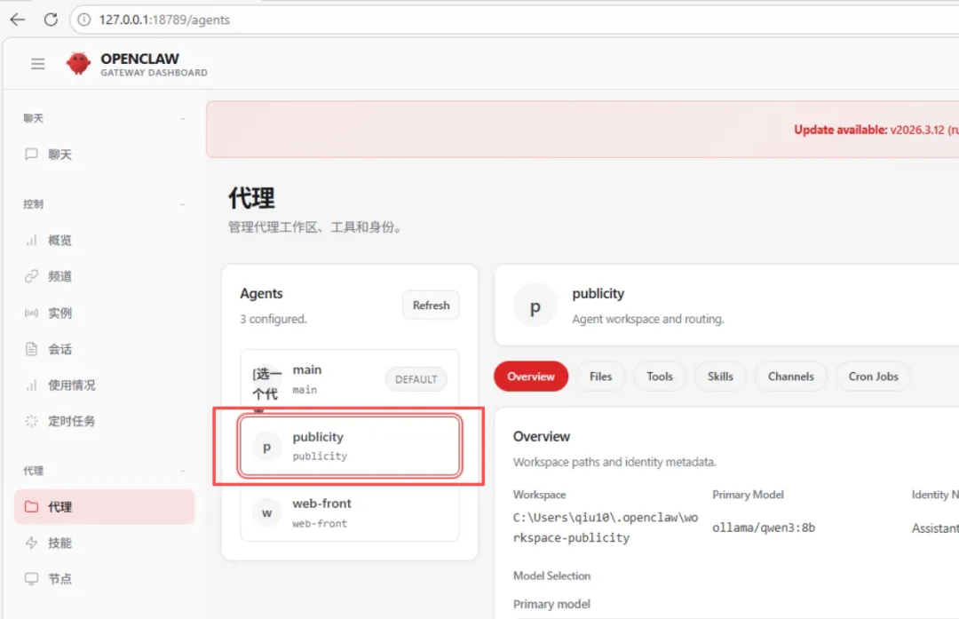Click 'Agent workspace and routing.' subtitle

pyautogui.click(x=647, y=320)
